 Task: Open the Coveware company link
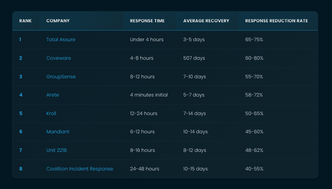58,58
